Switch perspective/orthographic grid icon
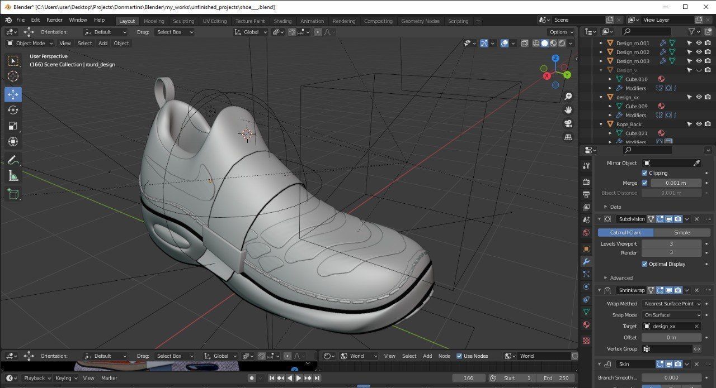The image size is (716, 388). pyautogui.click(x=568, y=137)
